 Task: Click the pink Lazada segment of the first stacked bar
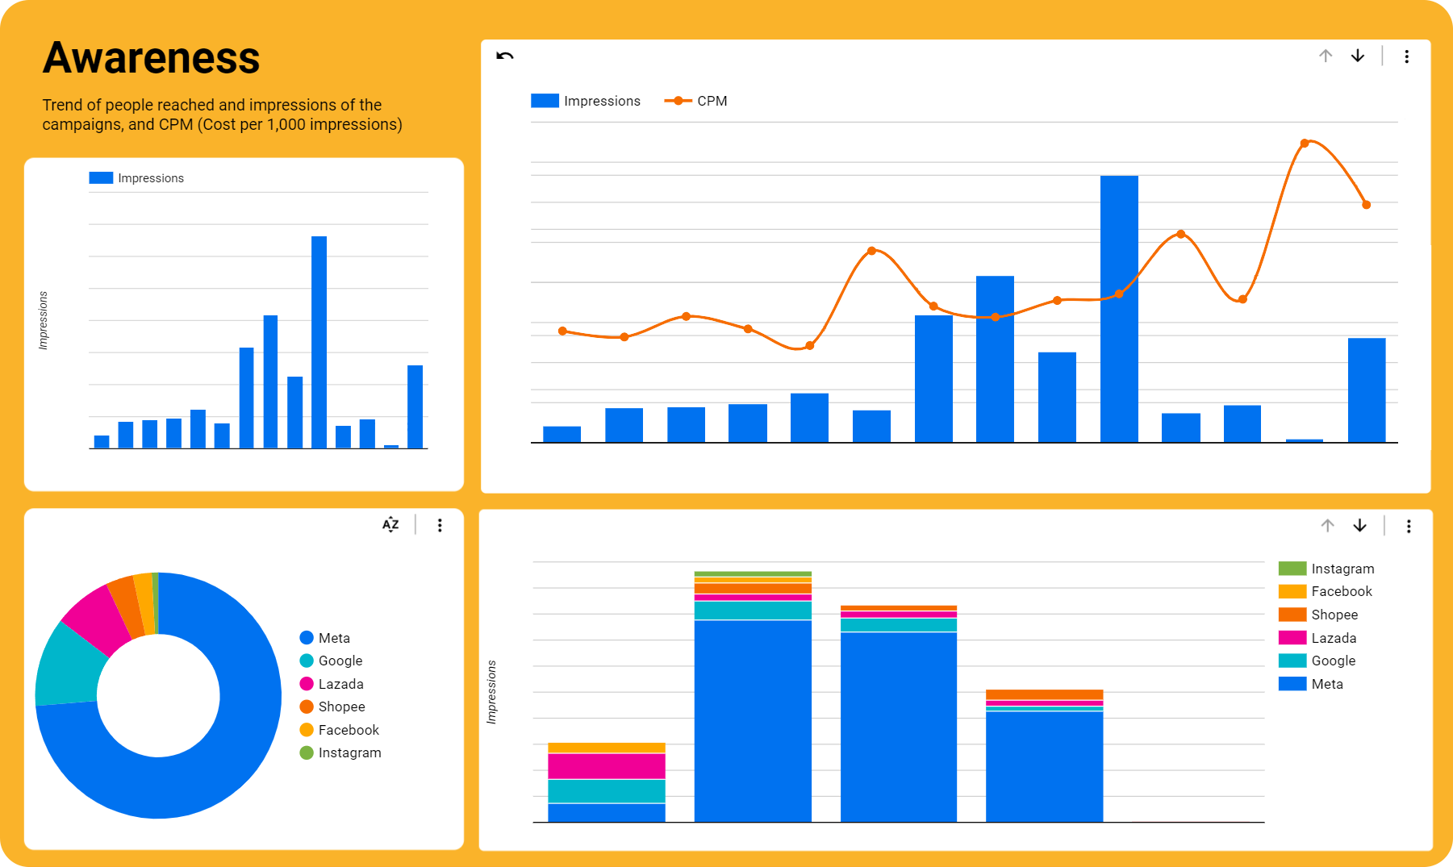[x=607, y=766]
